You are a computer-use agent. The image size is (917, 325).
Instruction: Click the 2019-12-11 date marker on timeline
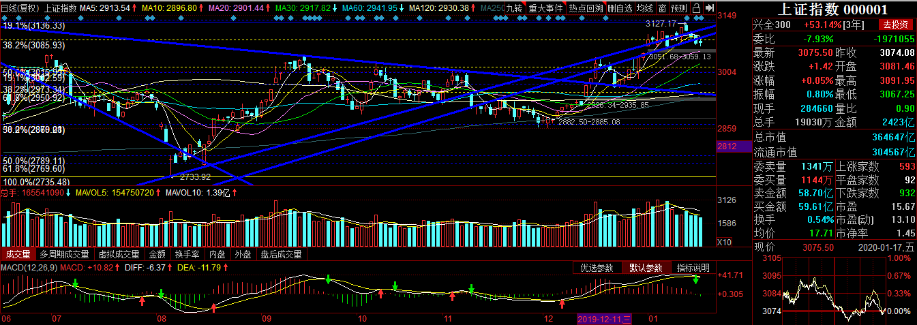point(604,319)
